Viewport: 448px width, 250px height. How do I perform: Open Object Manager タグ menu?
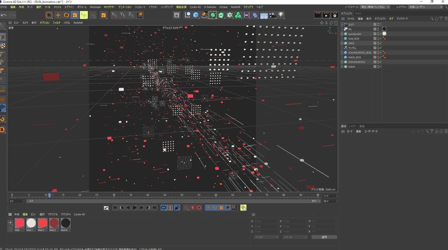[391, 18]
